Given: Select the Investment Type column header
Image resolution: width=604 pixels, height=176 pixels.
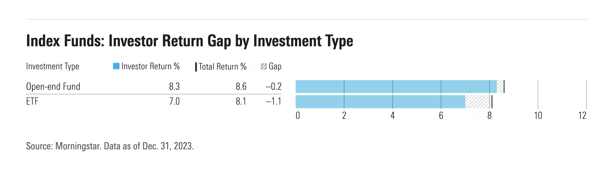Looking at the screenshot, I should 53,67.
